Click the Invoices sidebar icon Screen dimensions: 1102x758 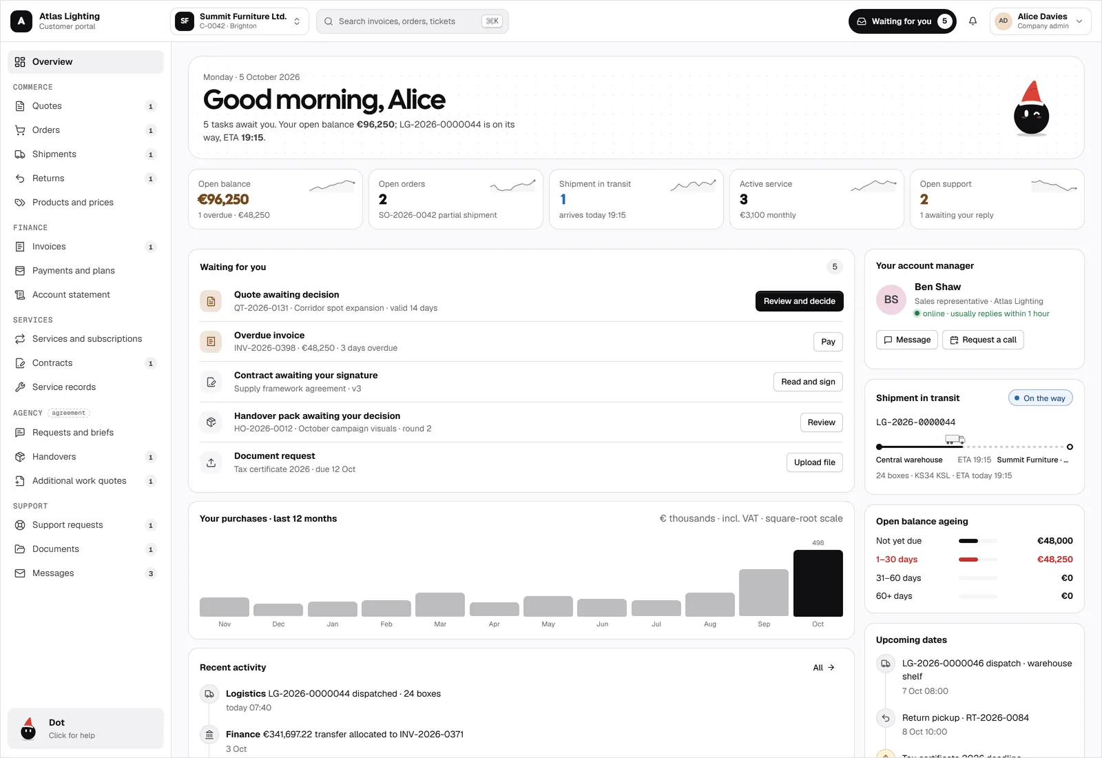pos(20,247)
